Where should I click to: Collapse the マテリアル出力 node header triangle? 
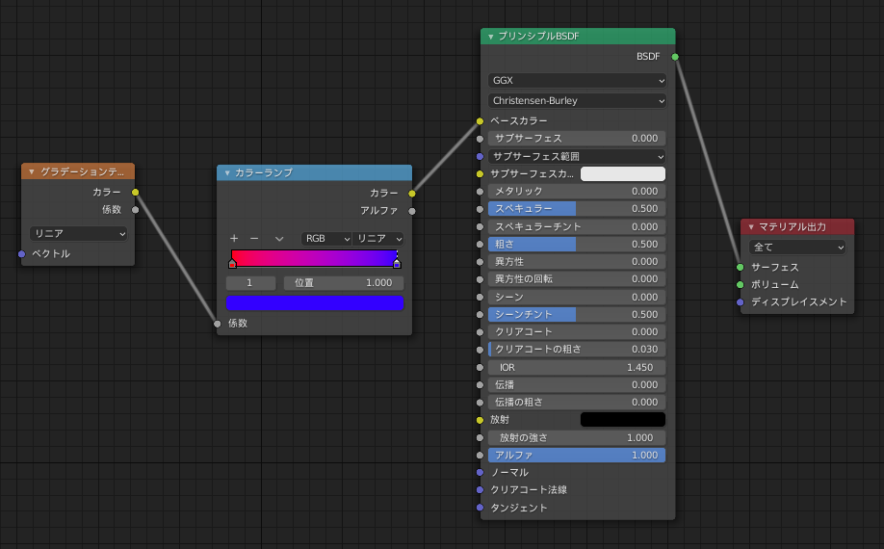tap(751, 227)
